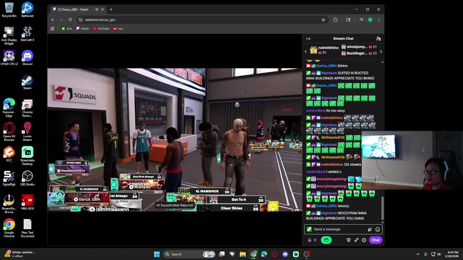Open chat settings gear
Image resolution: width=463 pixels, height=260 pixels.
(364, 240)
